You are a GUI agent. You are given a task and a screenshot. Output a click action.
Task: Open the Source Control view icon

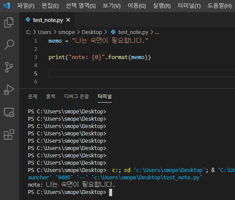(x=9, y=67)
